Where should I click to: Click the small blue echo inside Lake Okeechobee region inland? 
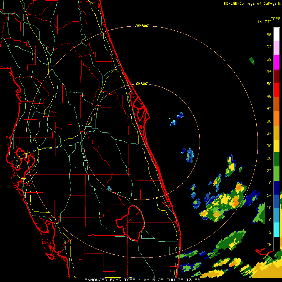coord(110,188)
